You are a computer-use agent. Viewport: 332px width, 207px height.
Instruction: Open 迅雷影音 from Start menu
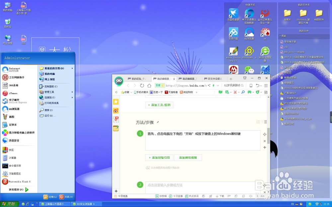11,140
